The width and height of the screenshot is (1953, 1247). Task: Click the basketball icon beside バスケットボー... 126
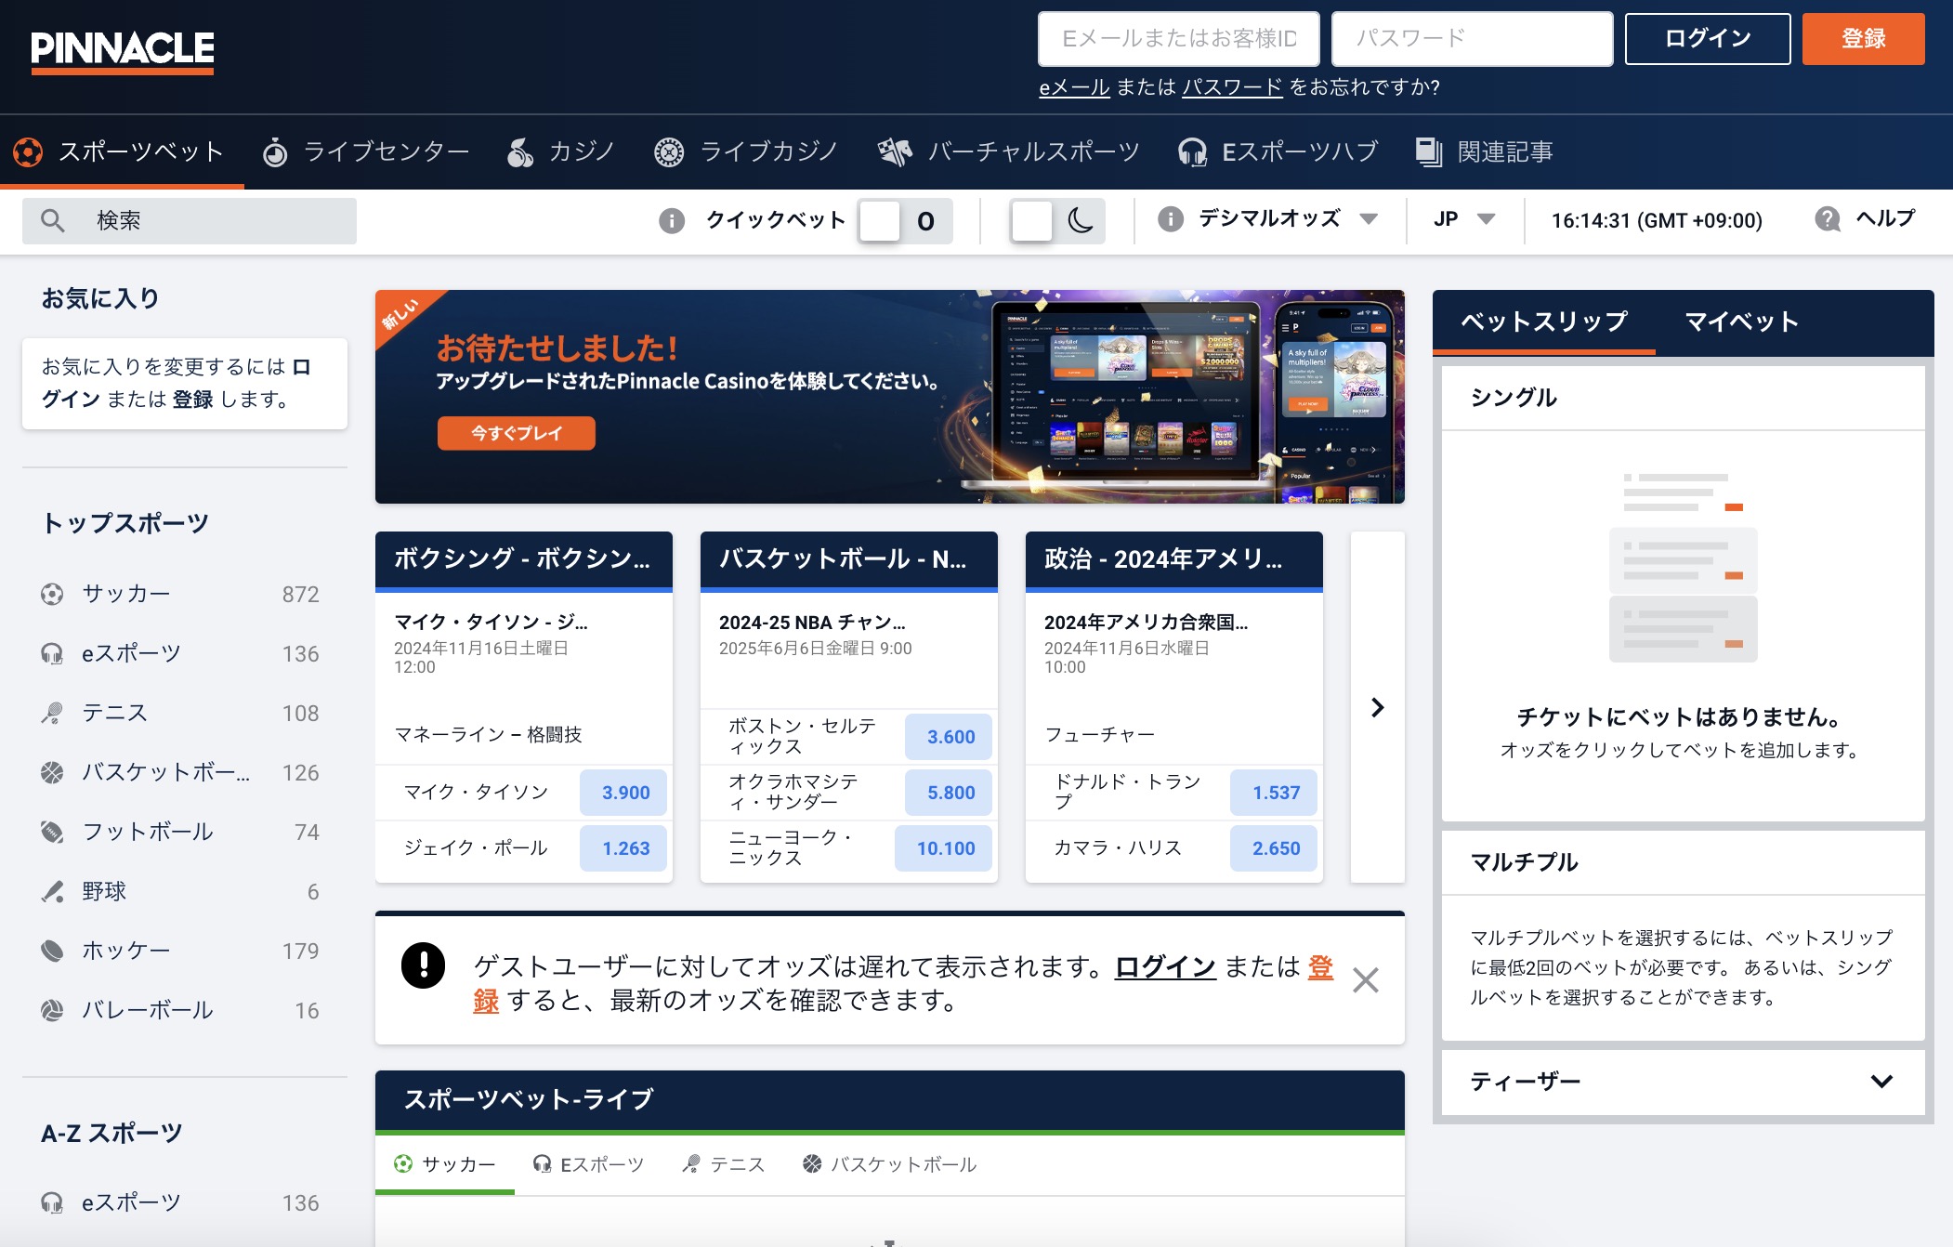click(x=52, y=772)
